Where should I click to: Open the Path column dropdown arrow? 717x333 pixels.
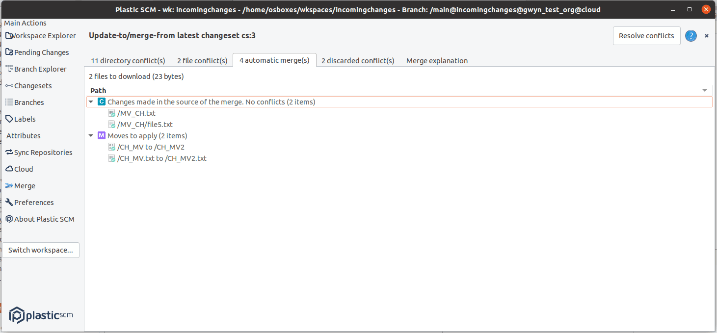coord(705,91)
